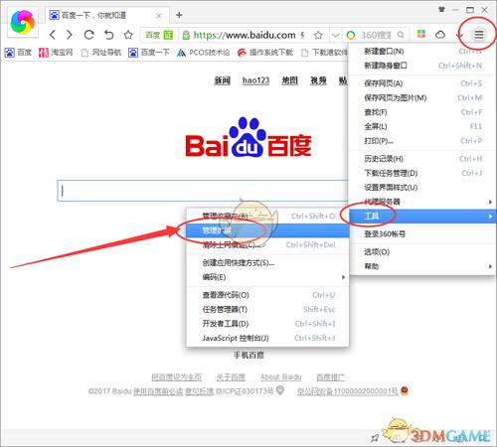Choose 保存网页(A) from menu
Viewport: 497px width, 447px height.
pyautogui.click(x=422, y=83)
